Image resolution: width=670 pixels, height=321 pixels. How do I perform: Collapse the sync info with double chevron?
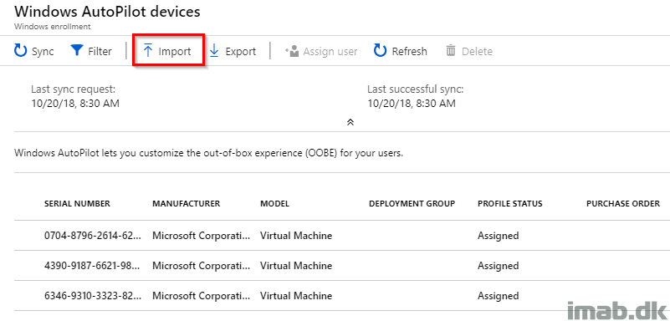tap(350, 122)
